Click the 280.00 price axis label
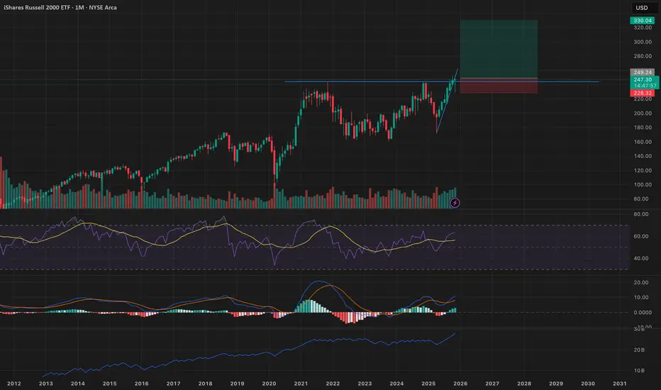This screenshot has height=390, width=661. (643, 56)
